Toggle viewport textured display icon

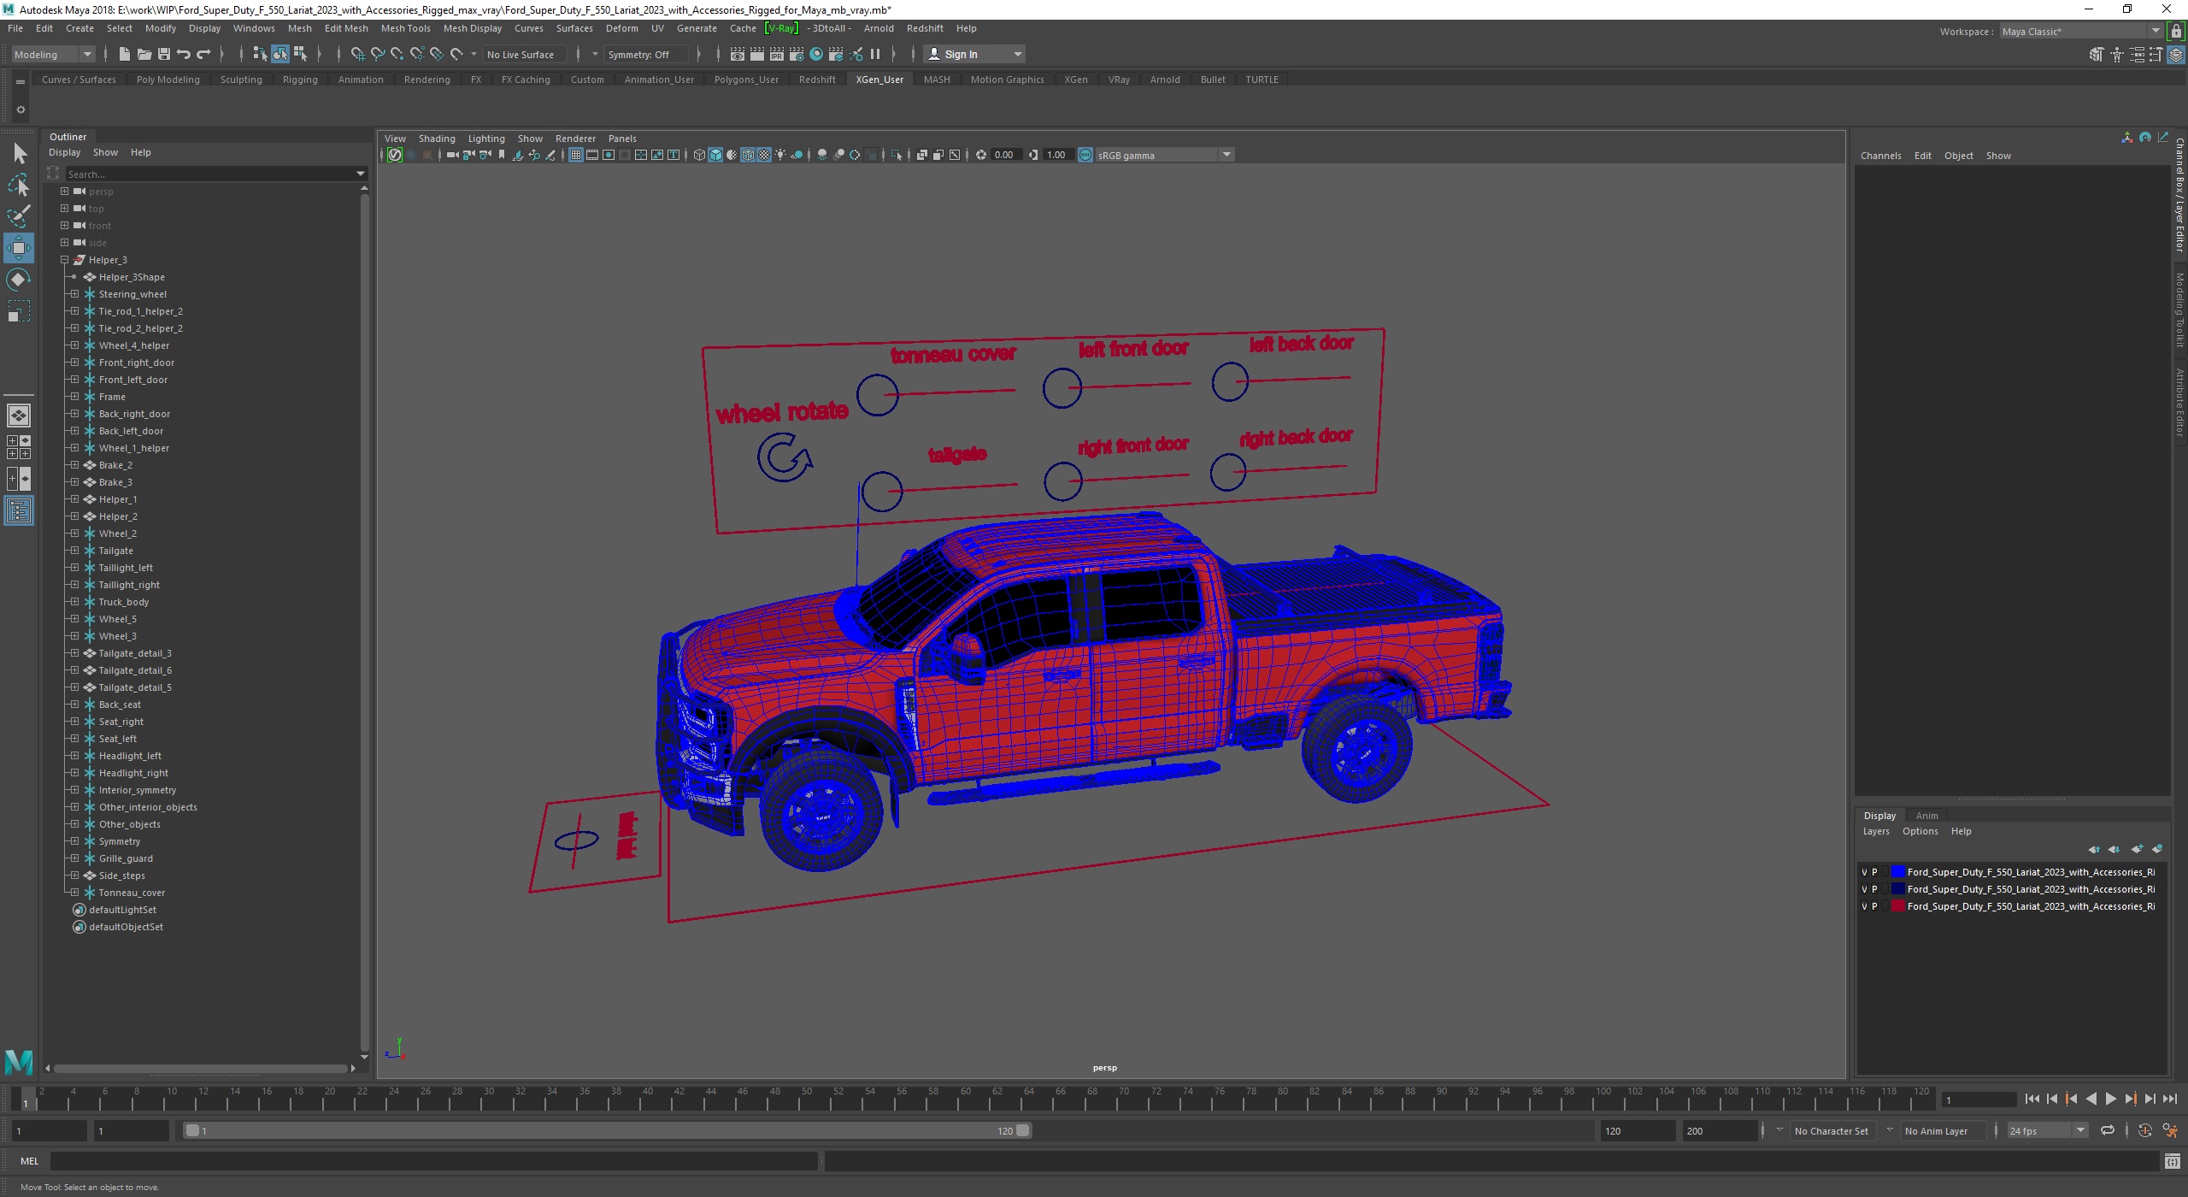point(764,155)
